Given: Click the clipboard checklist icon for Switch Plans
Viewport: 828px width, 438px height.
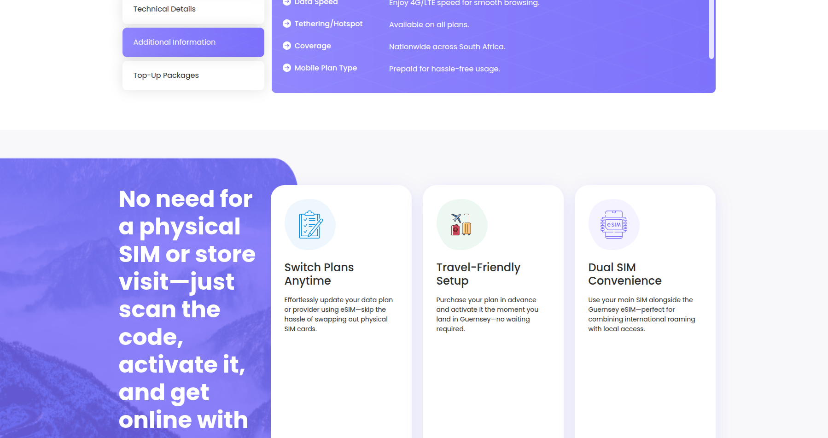Looking at the screenshot, I should click(x=310, y=225).
